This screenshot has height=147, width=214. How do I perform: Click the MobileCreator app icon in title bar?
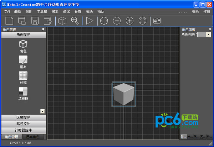tap(4, 5)
